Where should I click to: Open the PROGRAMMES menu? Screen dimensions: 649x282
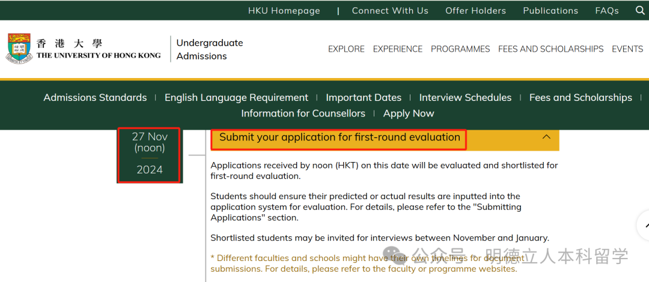[x=460, y=49]
